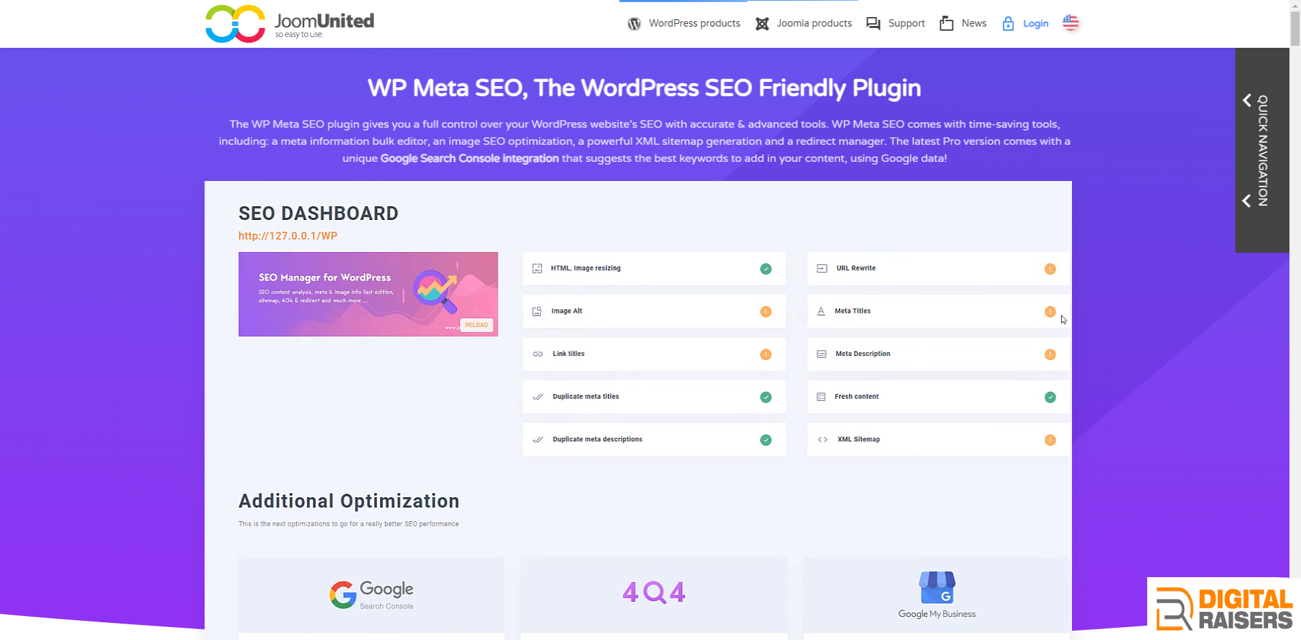
Task: Click the SEO DASHBOARD heading
Action: point(319,214)
